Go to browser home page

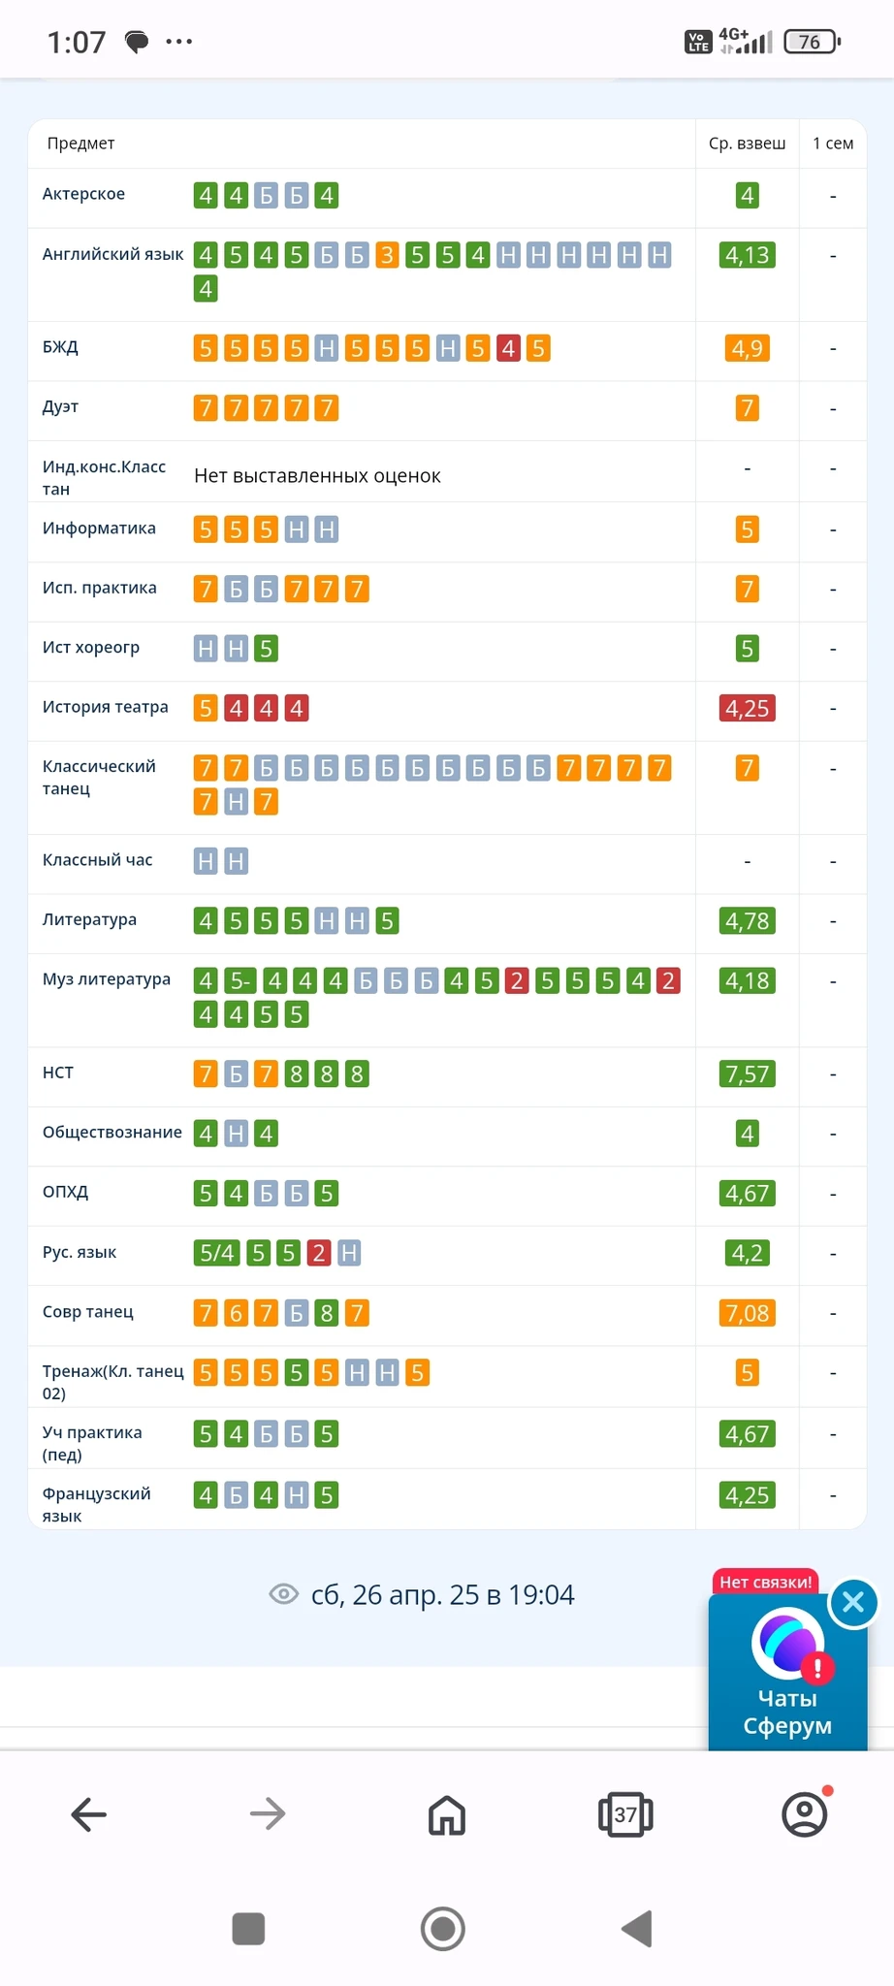(x=447, y=1814)
